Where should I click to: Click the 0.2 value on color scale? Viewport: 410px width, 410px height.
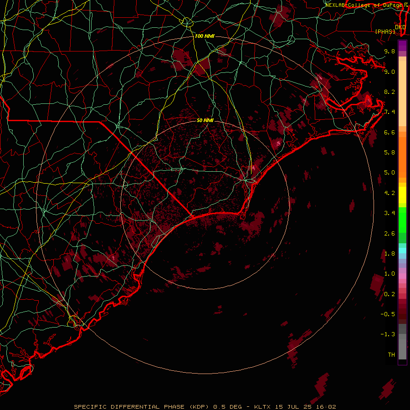pyautogui.click(x=389, y=294)
